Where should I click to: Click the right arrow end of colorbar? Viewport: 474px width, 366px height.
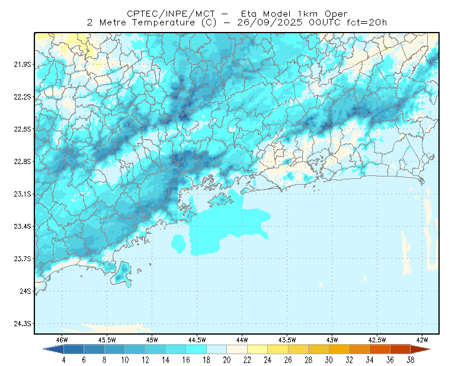pos(421,349)
